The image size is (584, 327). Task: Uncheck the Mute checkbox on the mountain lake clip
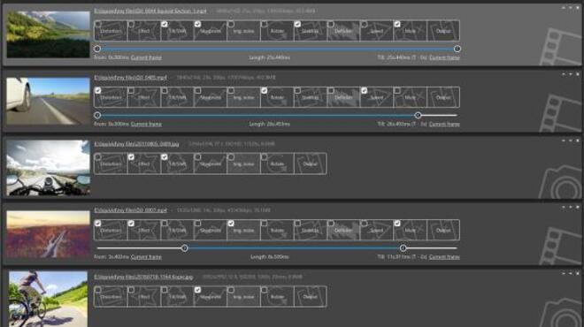tap(397, 24)
